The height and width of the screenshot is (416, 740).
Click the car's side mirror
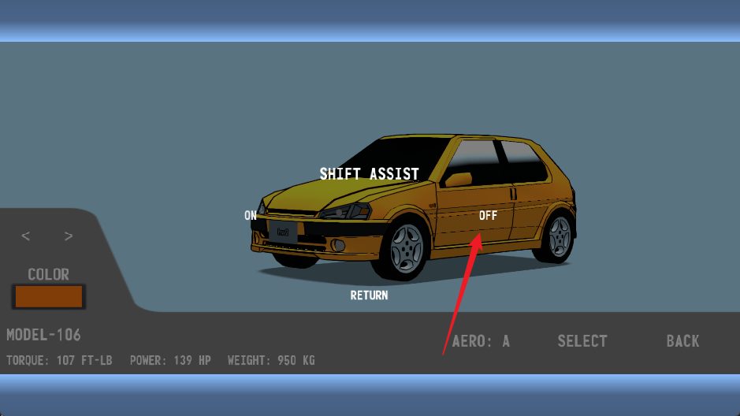pyautogui.click(x=459, y=179)
